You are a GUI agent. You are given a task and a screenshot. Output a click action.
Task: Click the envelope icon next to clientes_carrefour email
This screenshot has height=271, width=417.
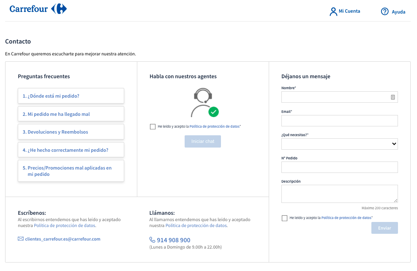(x=20, y=239)
